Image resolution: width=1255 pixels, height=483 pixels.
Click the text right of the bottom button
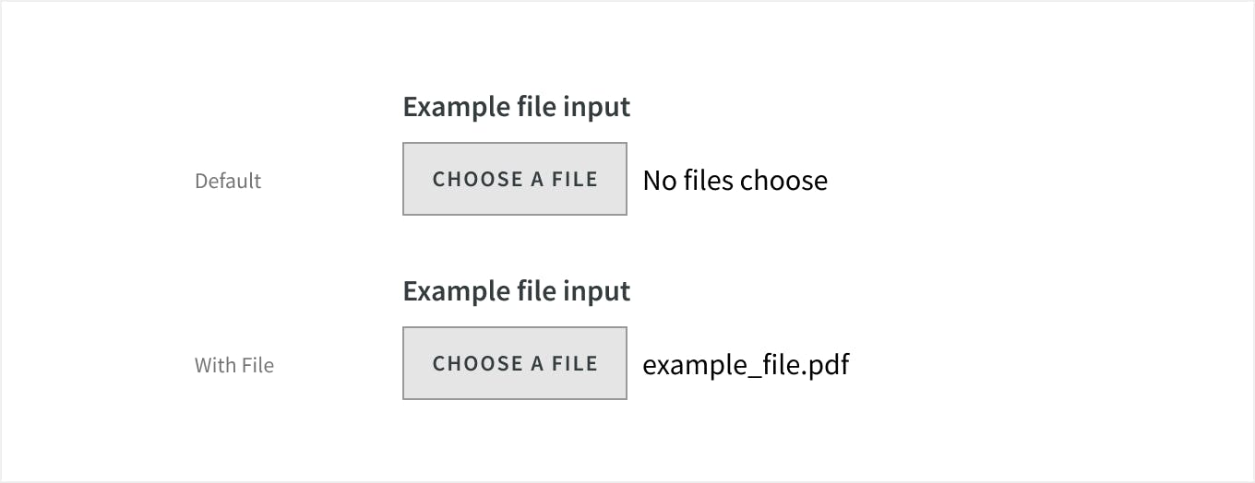click(746, 365)
